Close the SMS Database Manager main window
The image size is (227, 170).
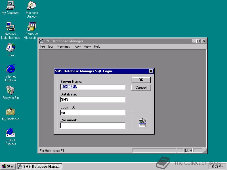(204, 41)
